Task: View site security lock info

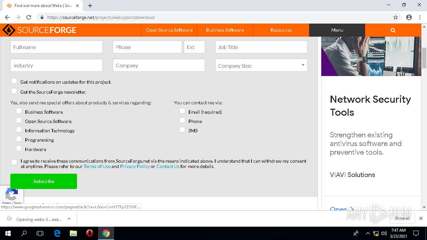Action: click(42, 17)
